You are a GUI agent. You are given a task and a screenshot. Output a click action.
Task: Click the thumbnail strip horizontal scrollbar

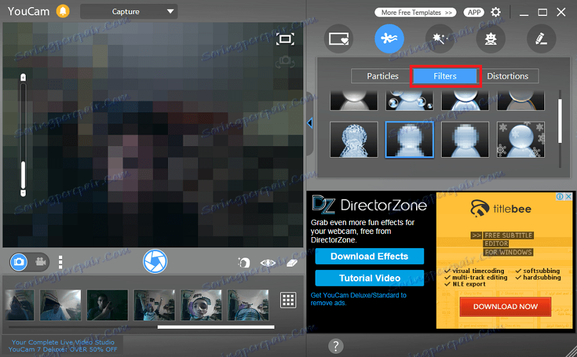tap(215, 327)
